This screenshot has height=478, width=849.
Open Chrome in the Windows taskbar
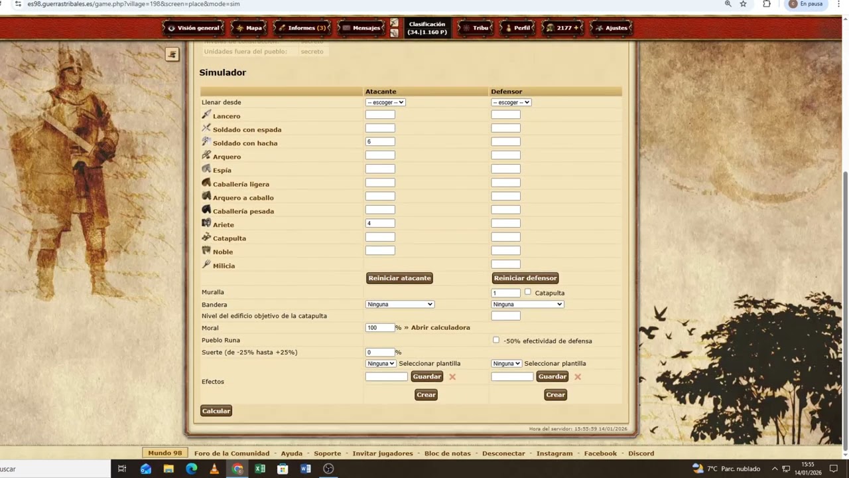coord(237,469)
